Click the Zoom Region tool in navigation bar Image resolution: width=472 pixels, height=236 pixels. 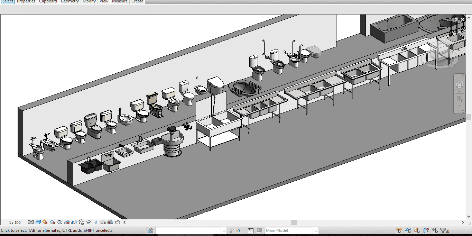pos(459,99)
